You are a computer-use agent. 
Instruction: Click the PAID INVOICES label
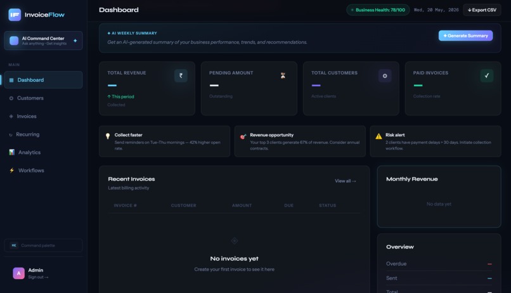(430, 73)
